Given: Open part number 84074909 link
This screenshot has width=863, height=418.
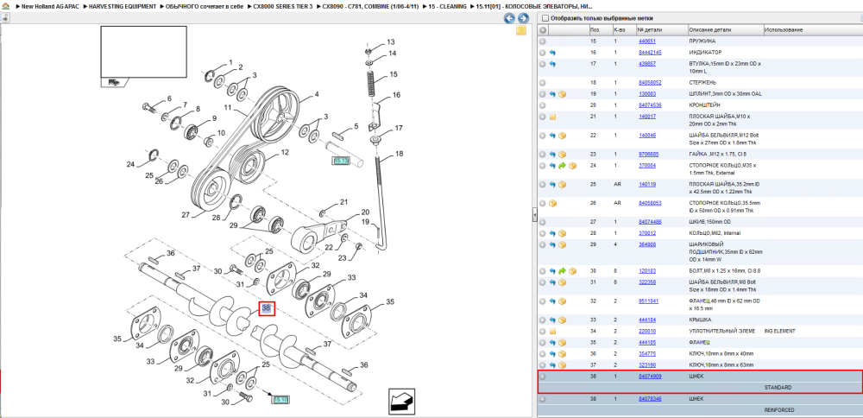Looking at the screenshot, I should tap(650, 377).
